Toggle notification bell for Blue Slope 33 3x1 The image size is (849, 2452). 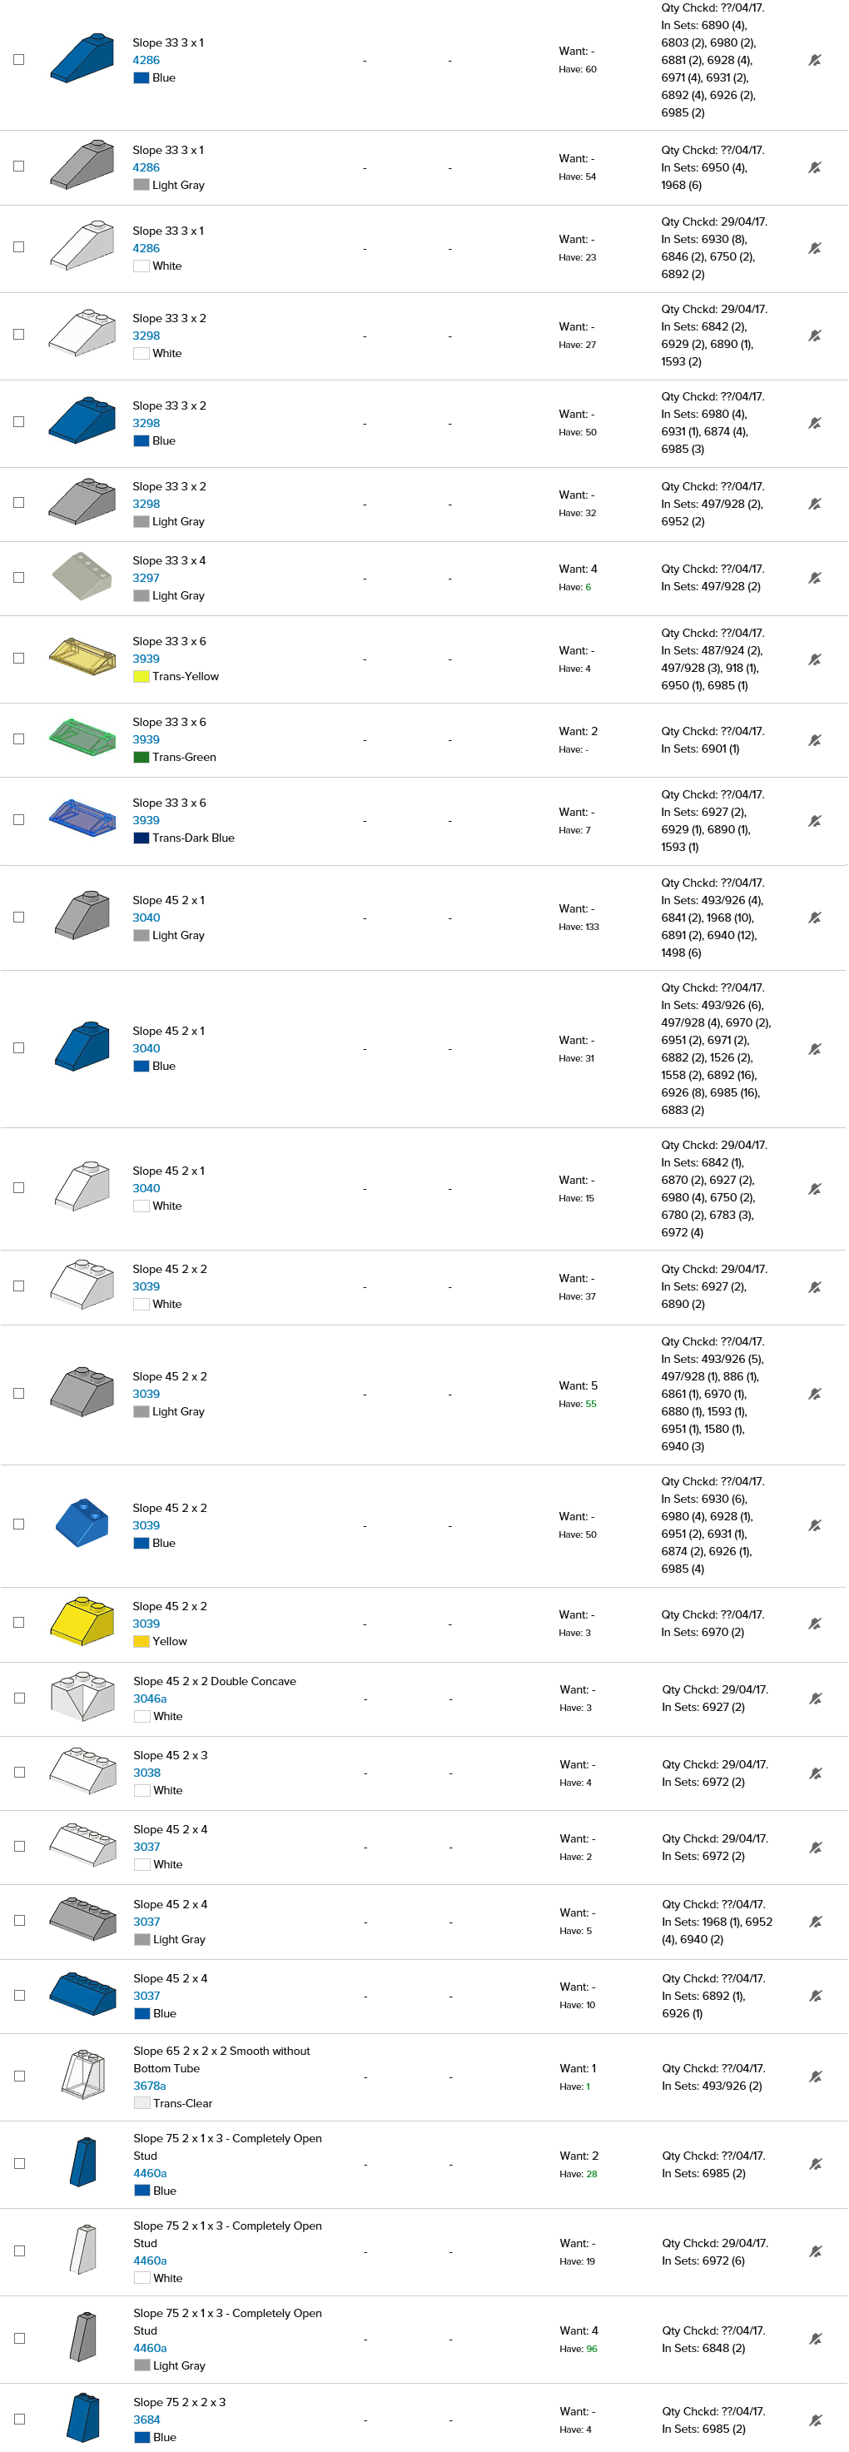click(x=814, y=60)
